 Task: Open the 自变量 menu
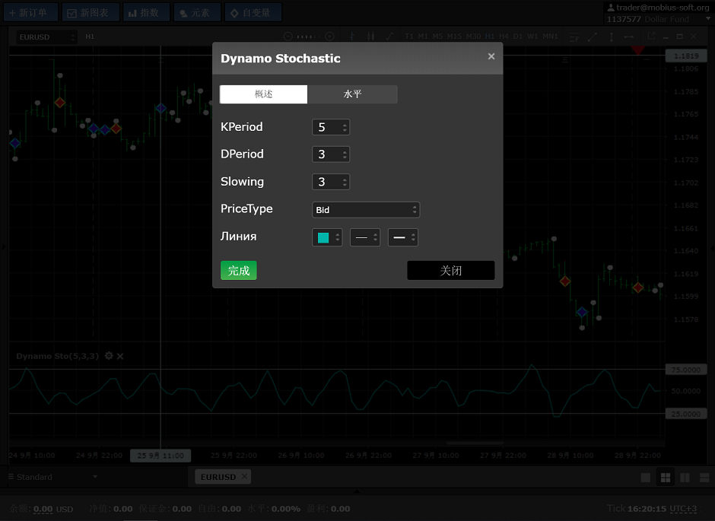(x=253, y=12)
